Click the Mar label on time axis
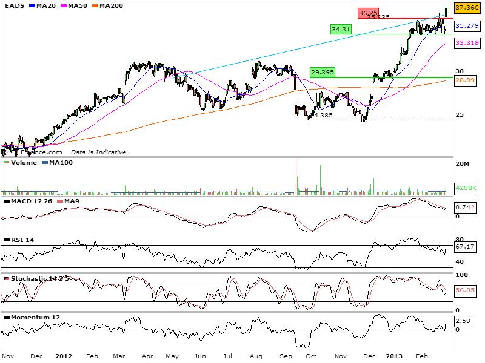The image size is (485, 363). [119, 356]
